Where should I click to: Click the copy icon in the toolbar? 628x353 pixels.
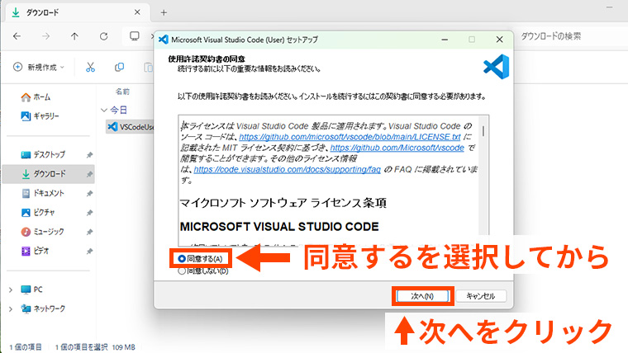coord(120,67)
